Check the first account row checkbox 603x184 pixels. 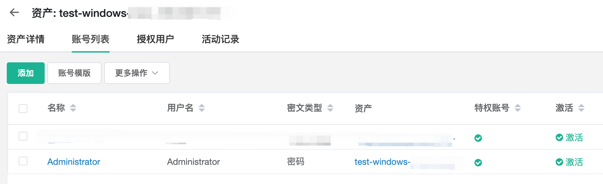coord(23,136)
